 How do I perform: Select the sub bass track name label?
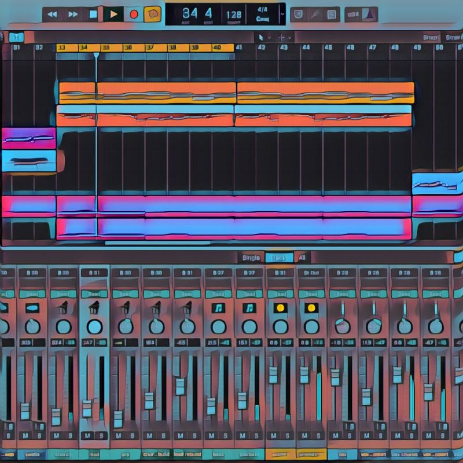pyautogui.click(x=249, y=454)
